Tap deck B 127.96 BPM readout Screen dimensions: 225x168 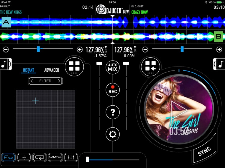(125, 50)
